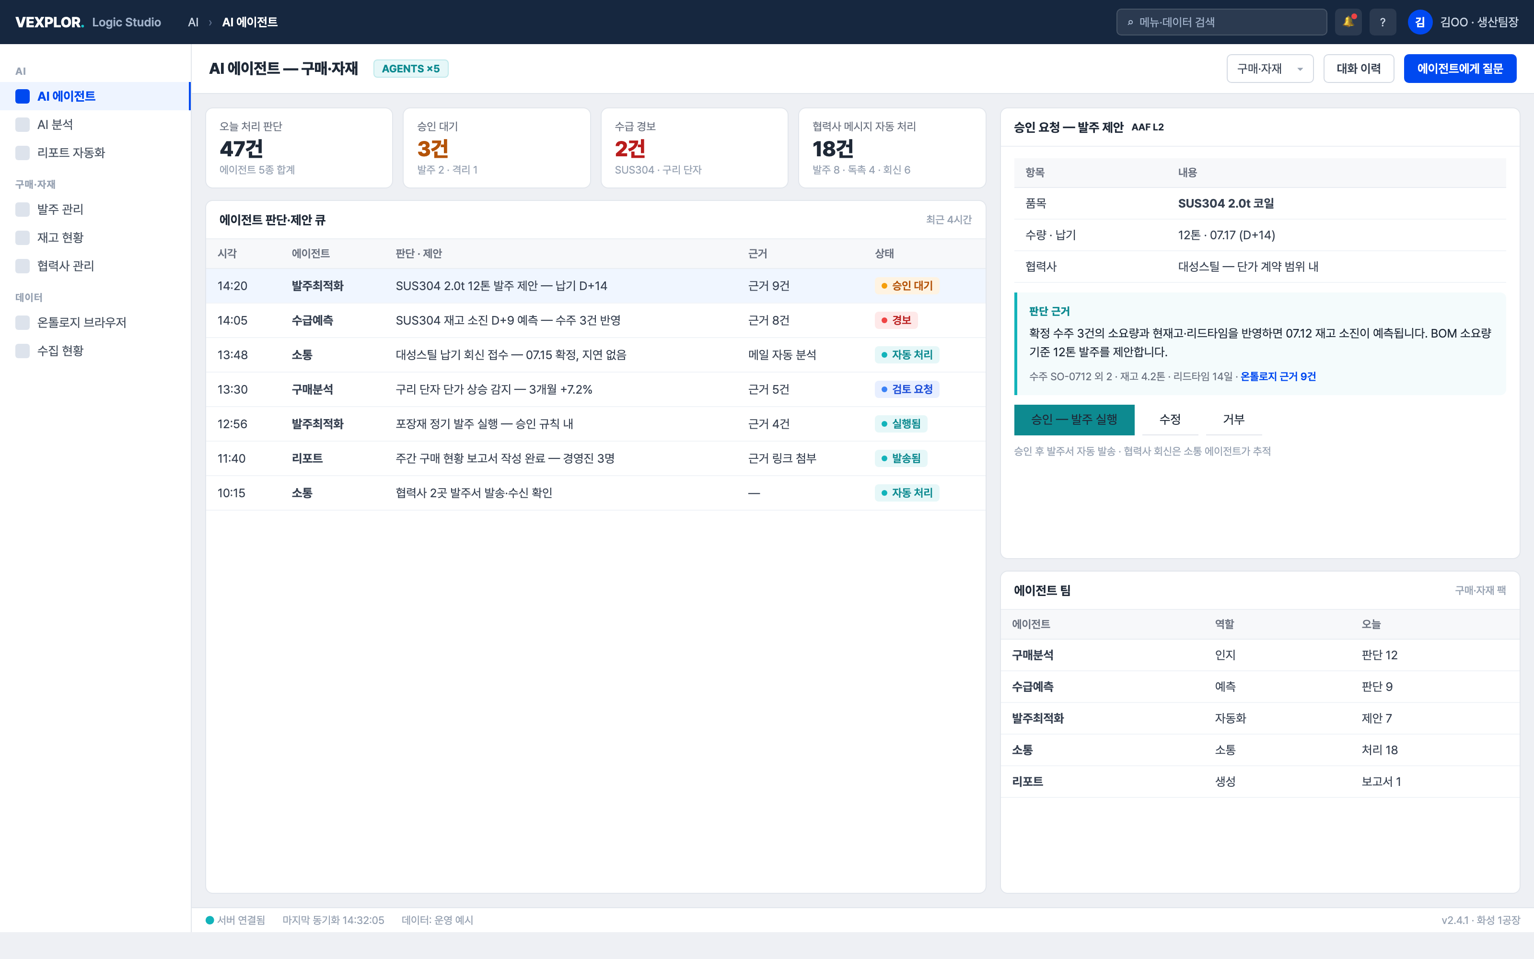
Task: Open AI 분석 menu item
Action: 95,124
